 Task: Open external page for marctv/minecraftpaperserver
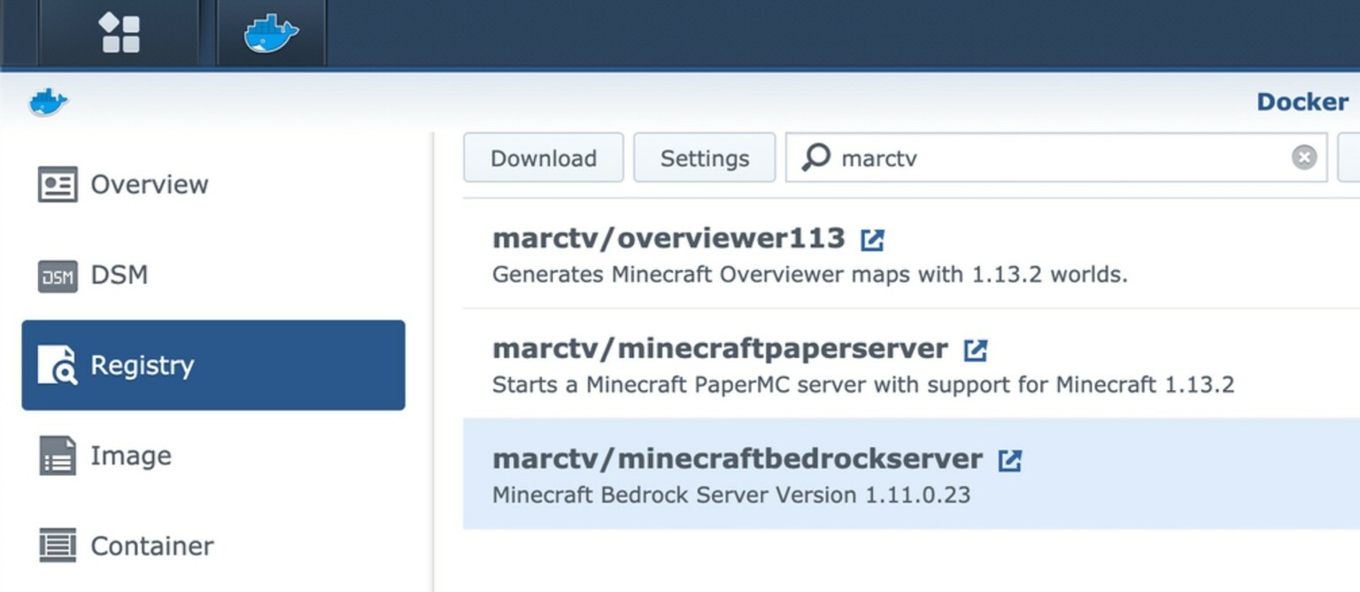[x=975, y=349]
